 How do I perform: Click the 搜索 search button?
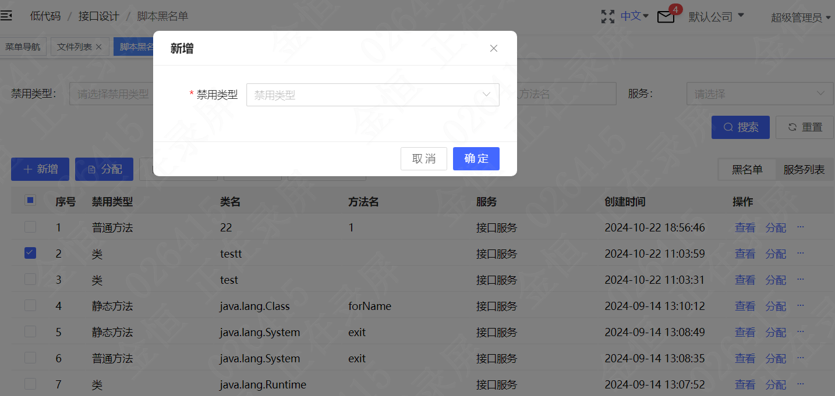(741, 127)
